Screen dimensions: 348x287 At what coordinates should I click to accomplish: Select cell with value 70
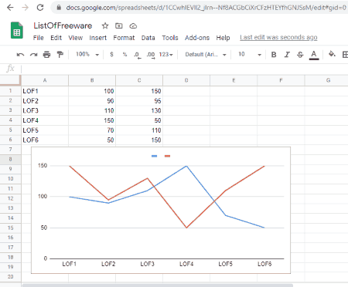(92, 130)
